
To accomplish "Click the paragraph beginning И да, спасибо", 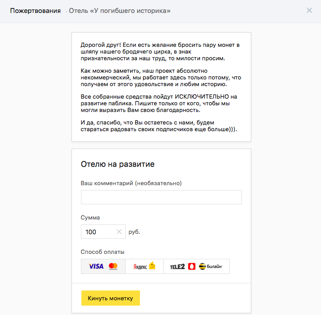I will click(x=159, y=126).
